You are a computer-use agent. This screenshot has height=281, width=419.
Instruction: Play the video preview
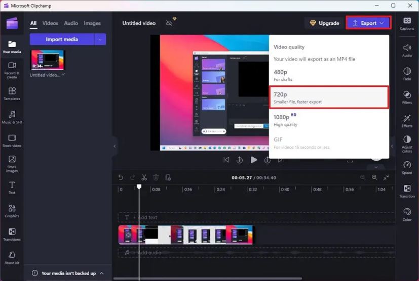coord(254,160)
